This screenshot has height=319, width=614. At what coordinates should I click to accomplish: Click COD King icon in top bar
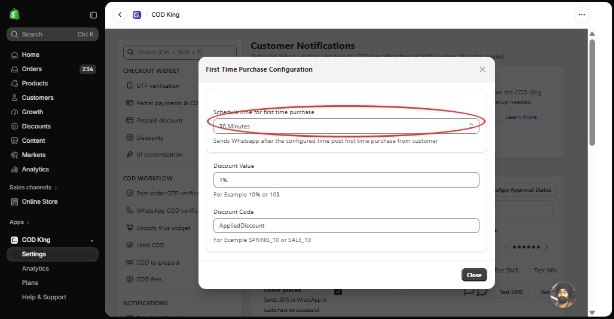(137, 15)
